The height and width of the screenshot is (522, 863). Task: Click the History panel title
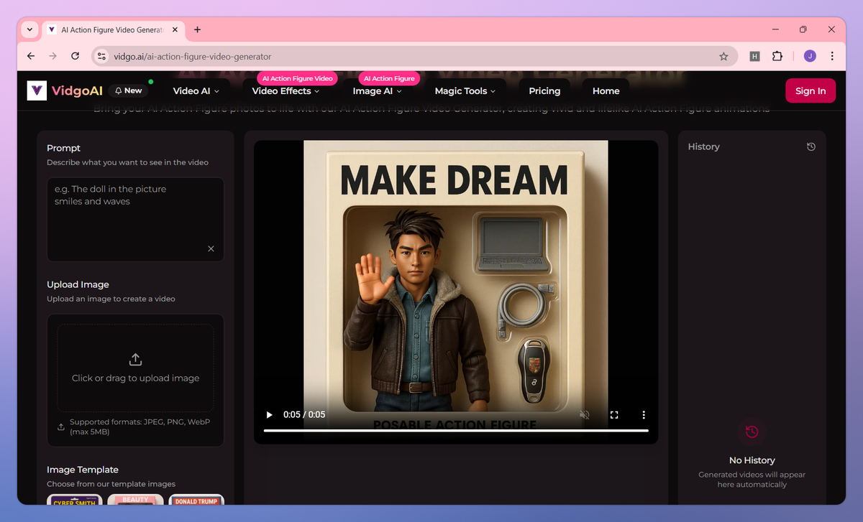tap(703, 146)
